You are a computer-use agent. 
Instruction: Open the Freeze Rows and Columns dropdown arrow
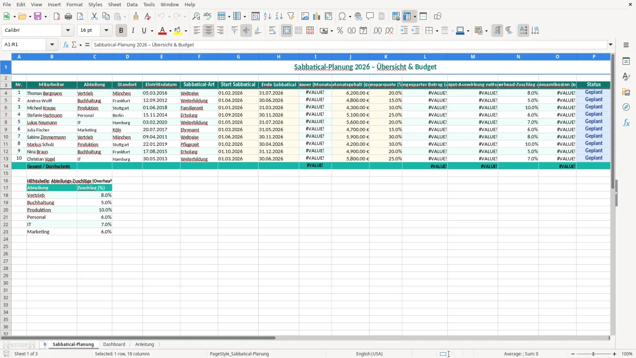[415, 16]
